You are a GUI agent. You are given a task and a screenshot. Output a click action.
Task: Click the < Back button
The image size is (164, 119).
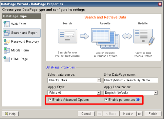[111, 114]
